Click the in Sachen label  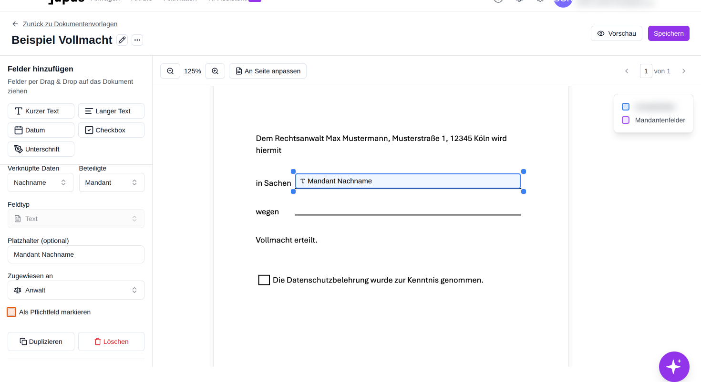coord(274,183)
